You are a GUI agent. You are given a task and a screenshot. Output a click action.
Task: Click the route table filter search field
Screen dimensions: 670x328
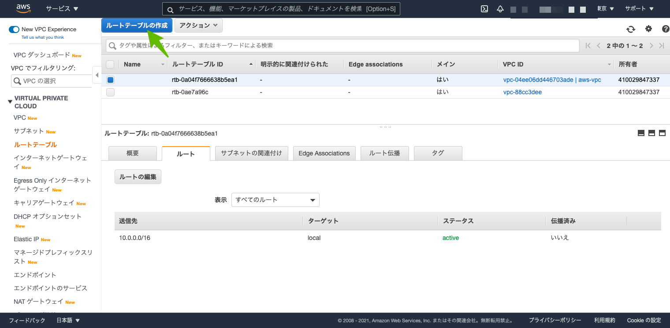pos(342,46)
